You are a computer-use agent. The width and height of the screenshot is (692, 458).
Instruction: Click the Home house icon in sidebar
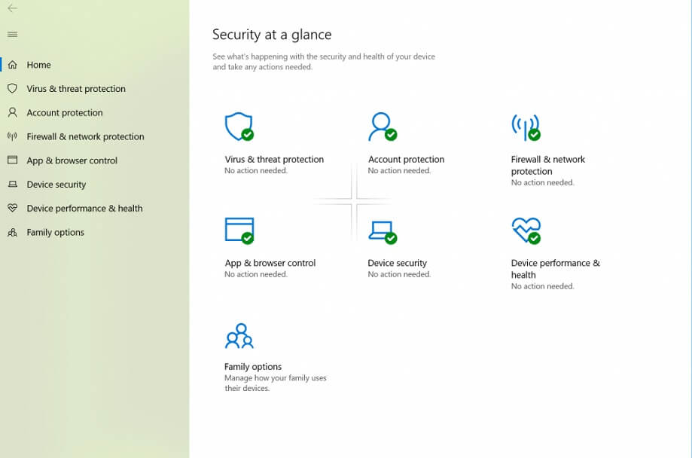tap(12, 65)
